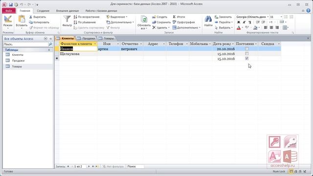Click the numbered list icon
This screenshot has height=176, width=313.
point(291,17)
